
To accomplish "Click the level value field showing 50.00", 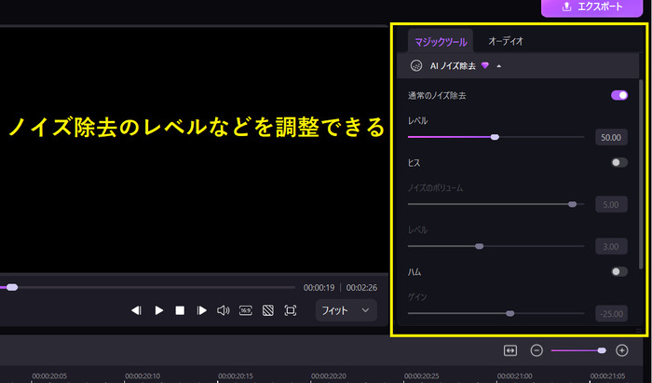I will pos(611,137).
